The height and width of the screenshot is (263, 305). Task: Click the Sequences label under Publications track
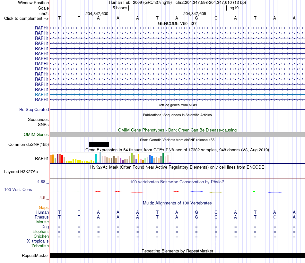click(x=38, y=119)
